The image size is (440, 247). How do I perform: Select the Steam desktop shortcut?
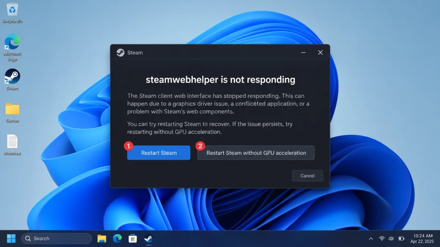tap(12, 79)
